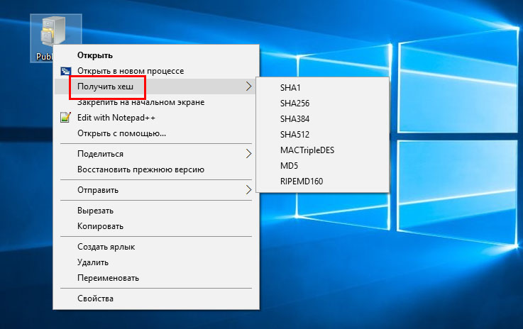Screen dimensions: 523x329
Task: Open the Поделиться submenu
Action: [x=100, y=154]
